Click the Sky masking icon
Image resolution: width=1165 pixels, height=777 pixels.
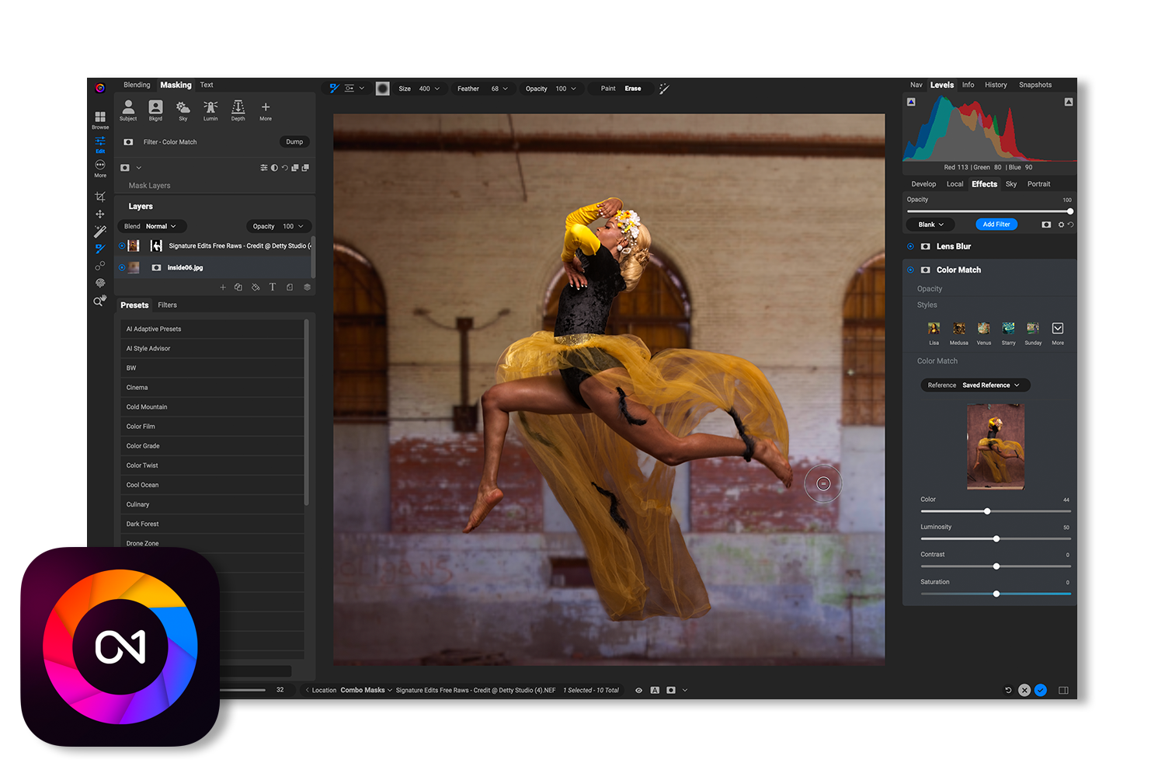coord(183,110)
